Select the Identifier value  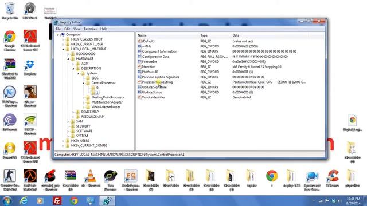pos(149,67)
